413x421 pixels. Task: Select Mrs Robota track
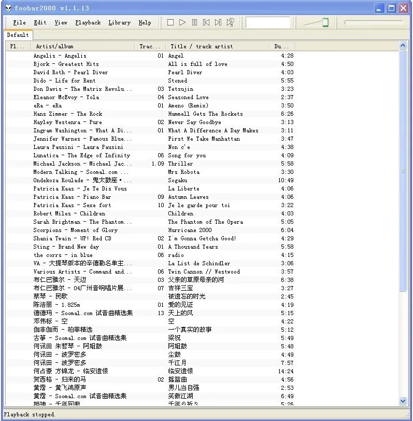pos(183,172)
